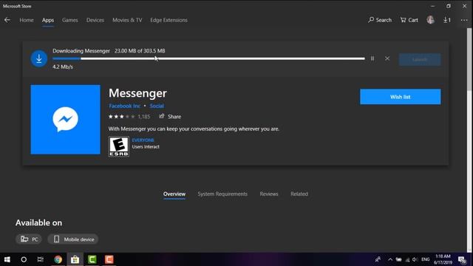The width and height of the screenshot is (473, 266).
Task: Click the Messenger app logo tile
Action: pyautogui.click(x=66, y=120)
